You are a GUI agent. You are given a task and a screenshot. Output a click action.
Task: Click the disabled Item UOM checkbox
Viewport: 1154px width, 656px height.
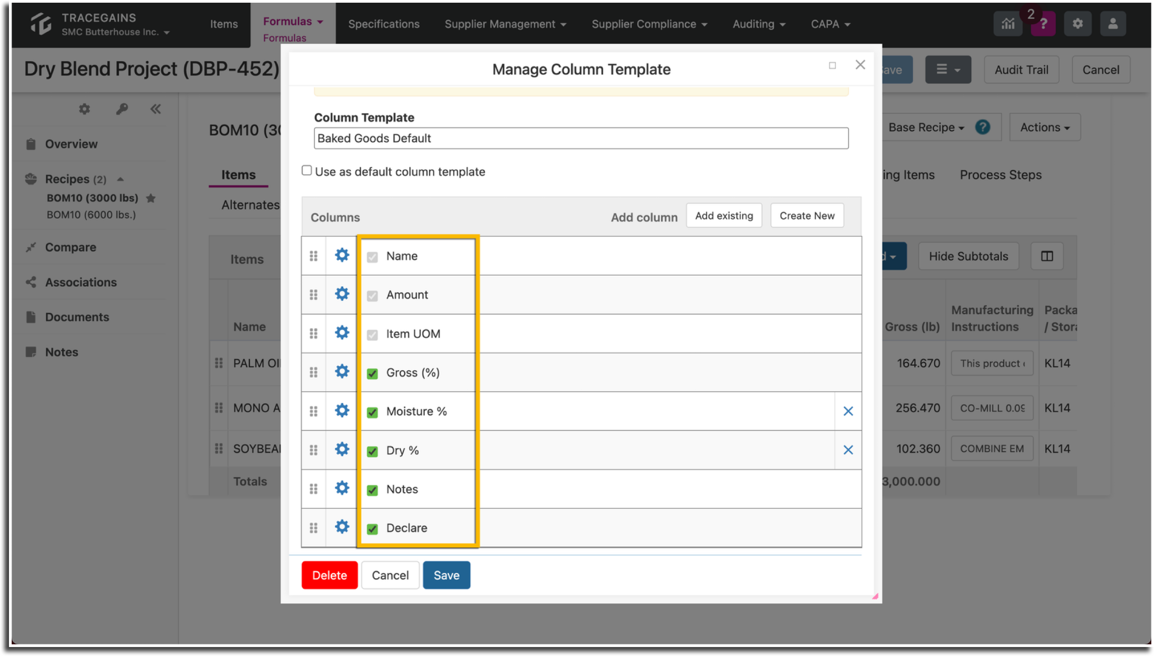click(x=372, y=335)
